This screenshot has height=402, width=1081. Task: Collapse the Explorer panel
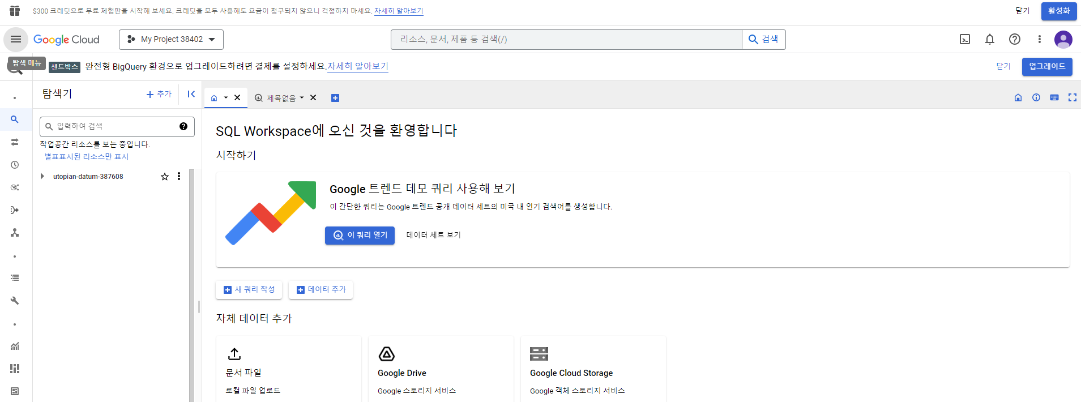(191, 94)
